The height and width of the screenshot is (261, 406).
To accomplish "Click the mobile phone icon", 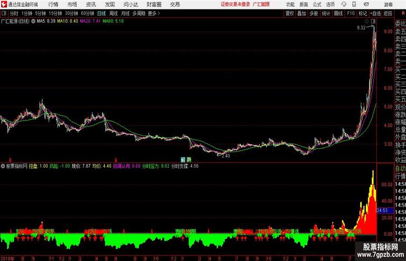I will (x=354, y=4).
